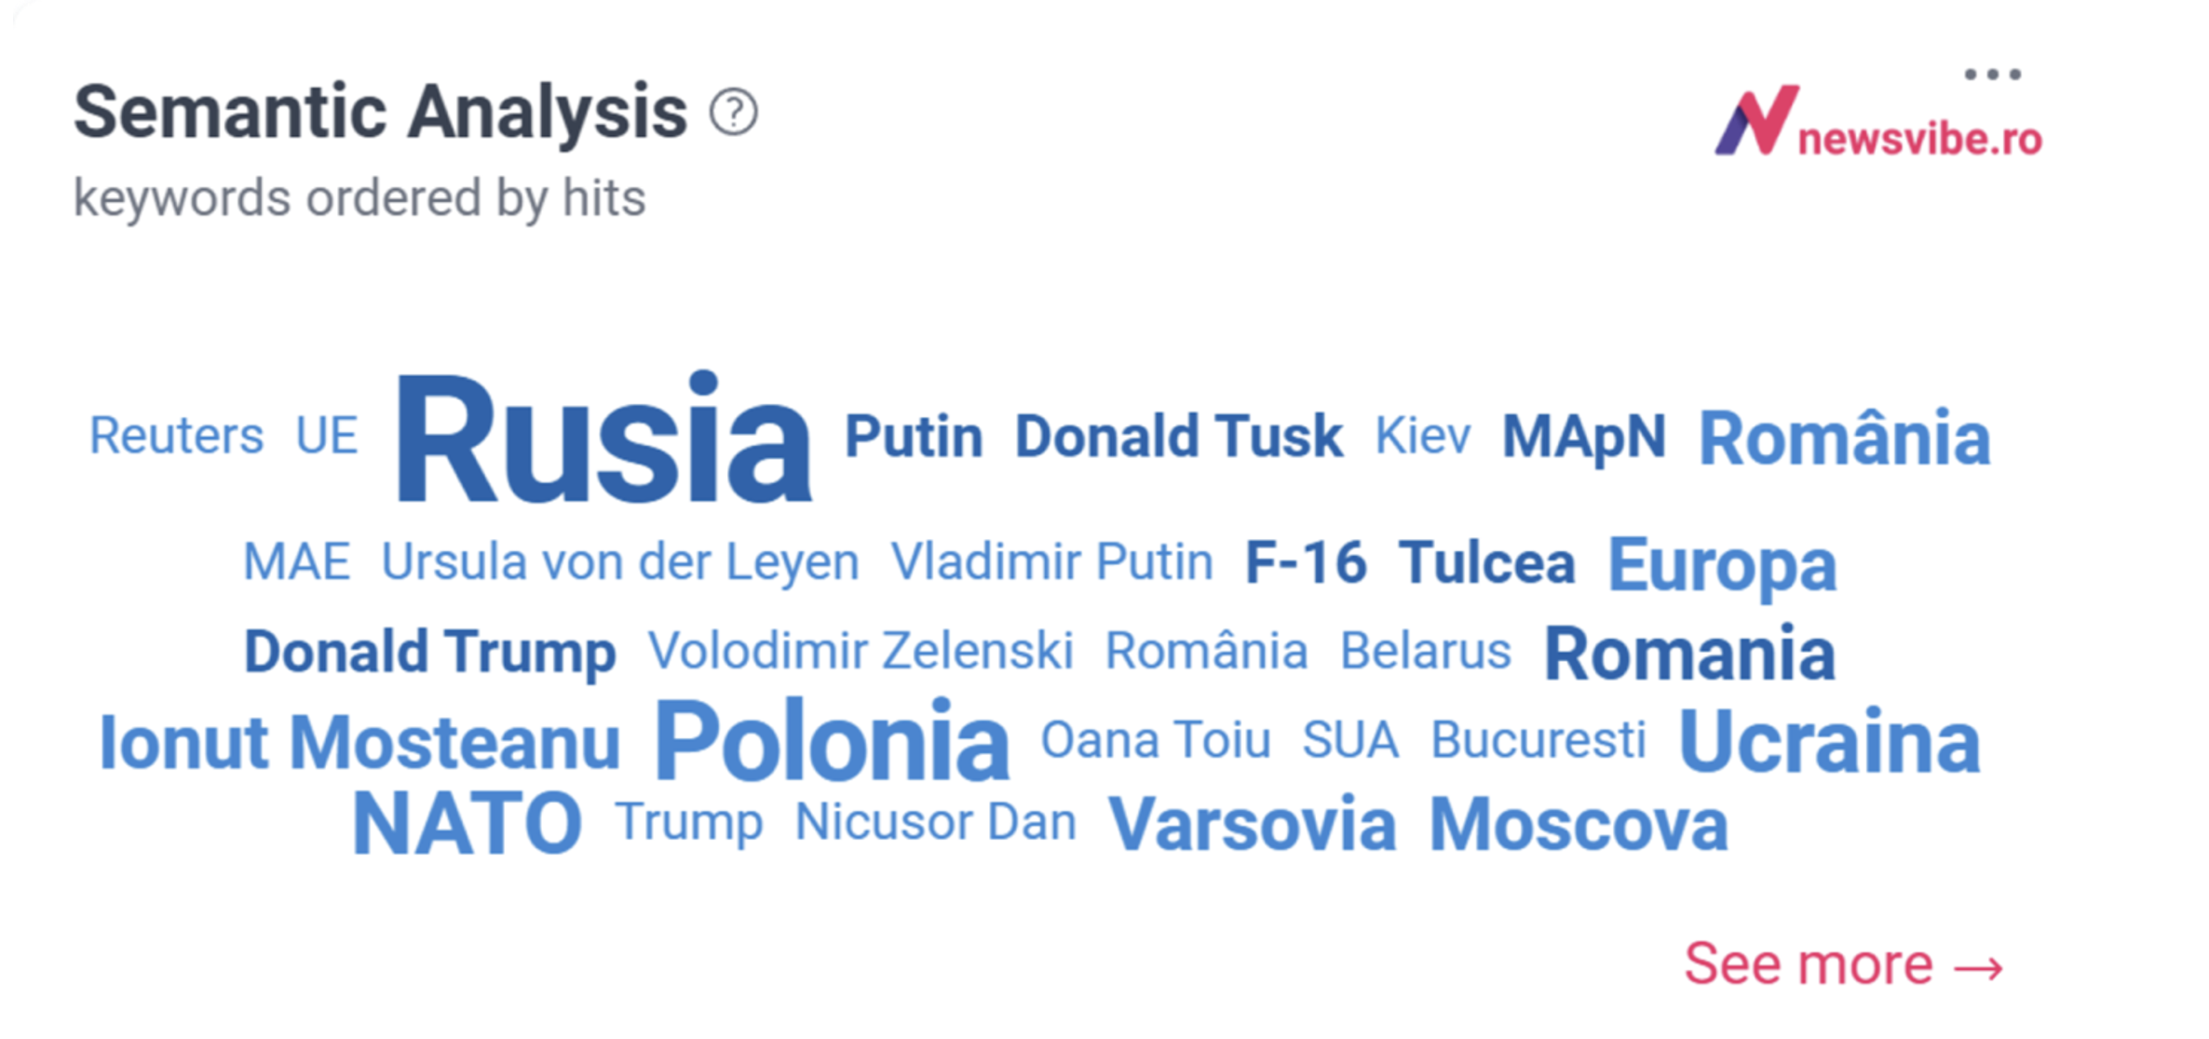Viewport: 2209px width, 1039px height.
Task: Click the Donald Trump keyword
Action: pos(429,651)
